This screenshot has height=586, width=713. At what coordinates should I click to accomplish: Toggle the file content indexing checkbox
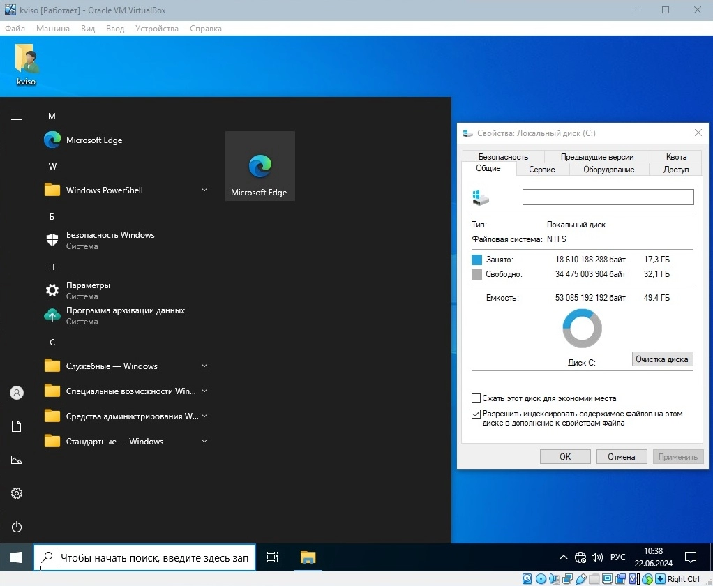click(476, 414)
